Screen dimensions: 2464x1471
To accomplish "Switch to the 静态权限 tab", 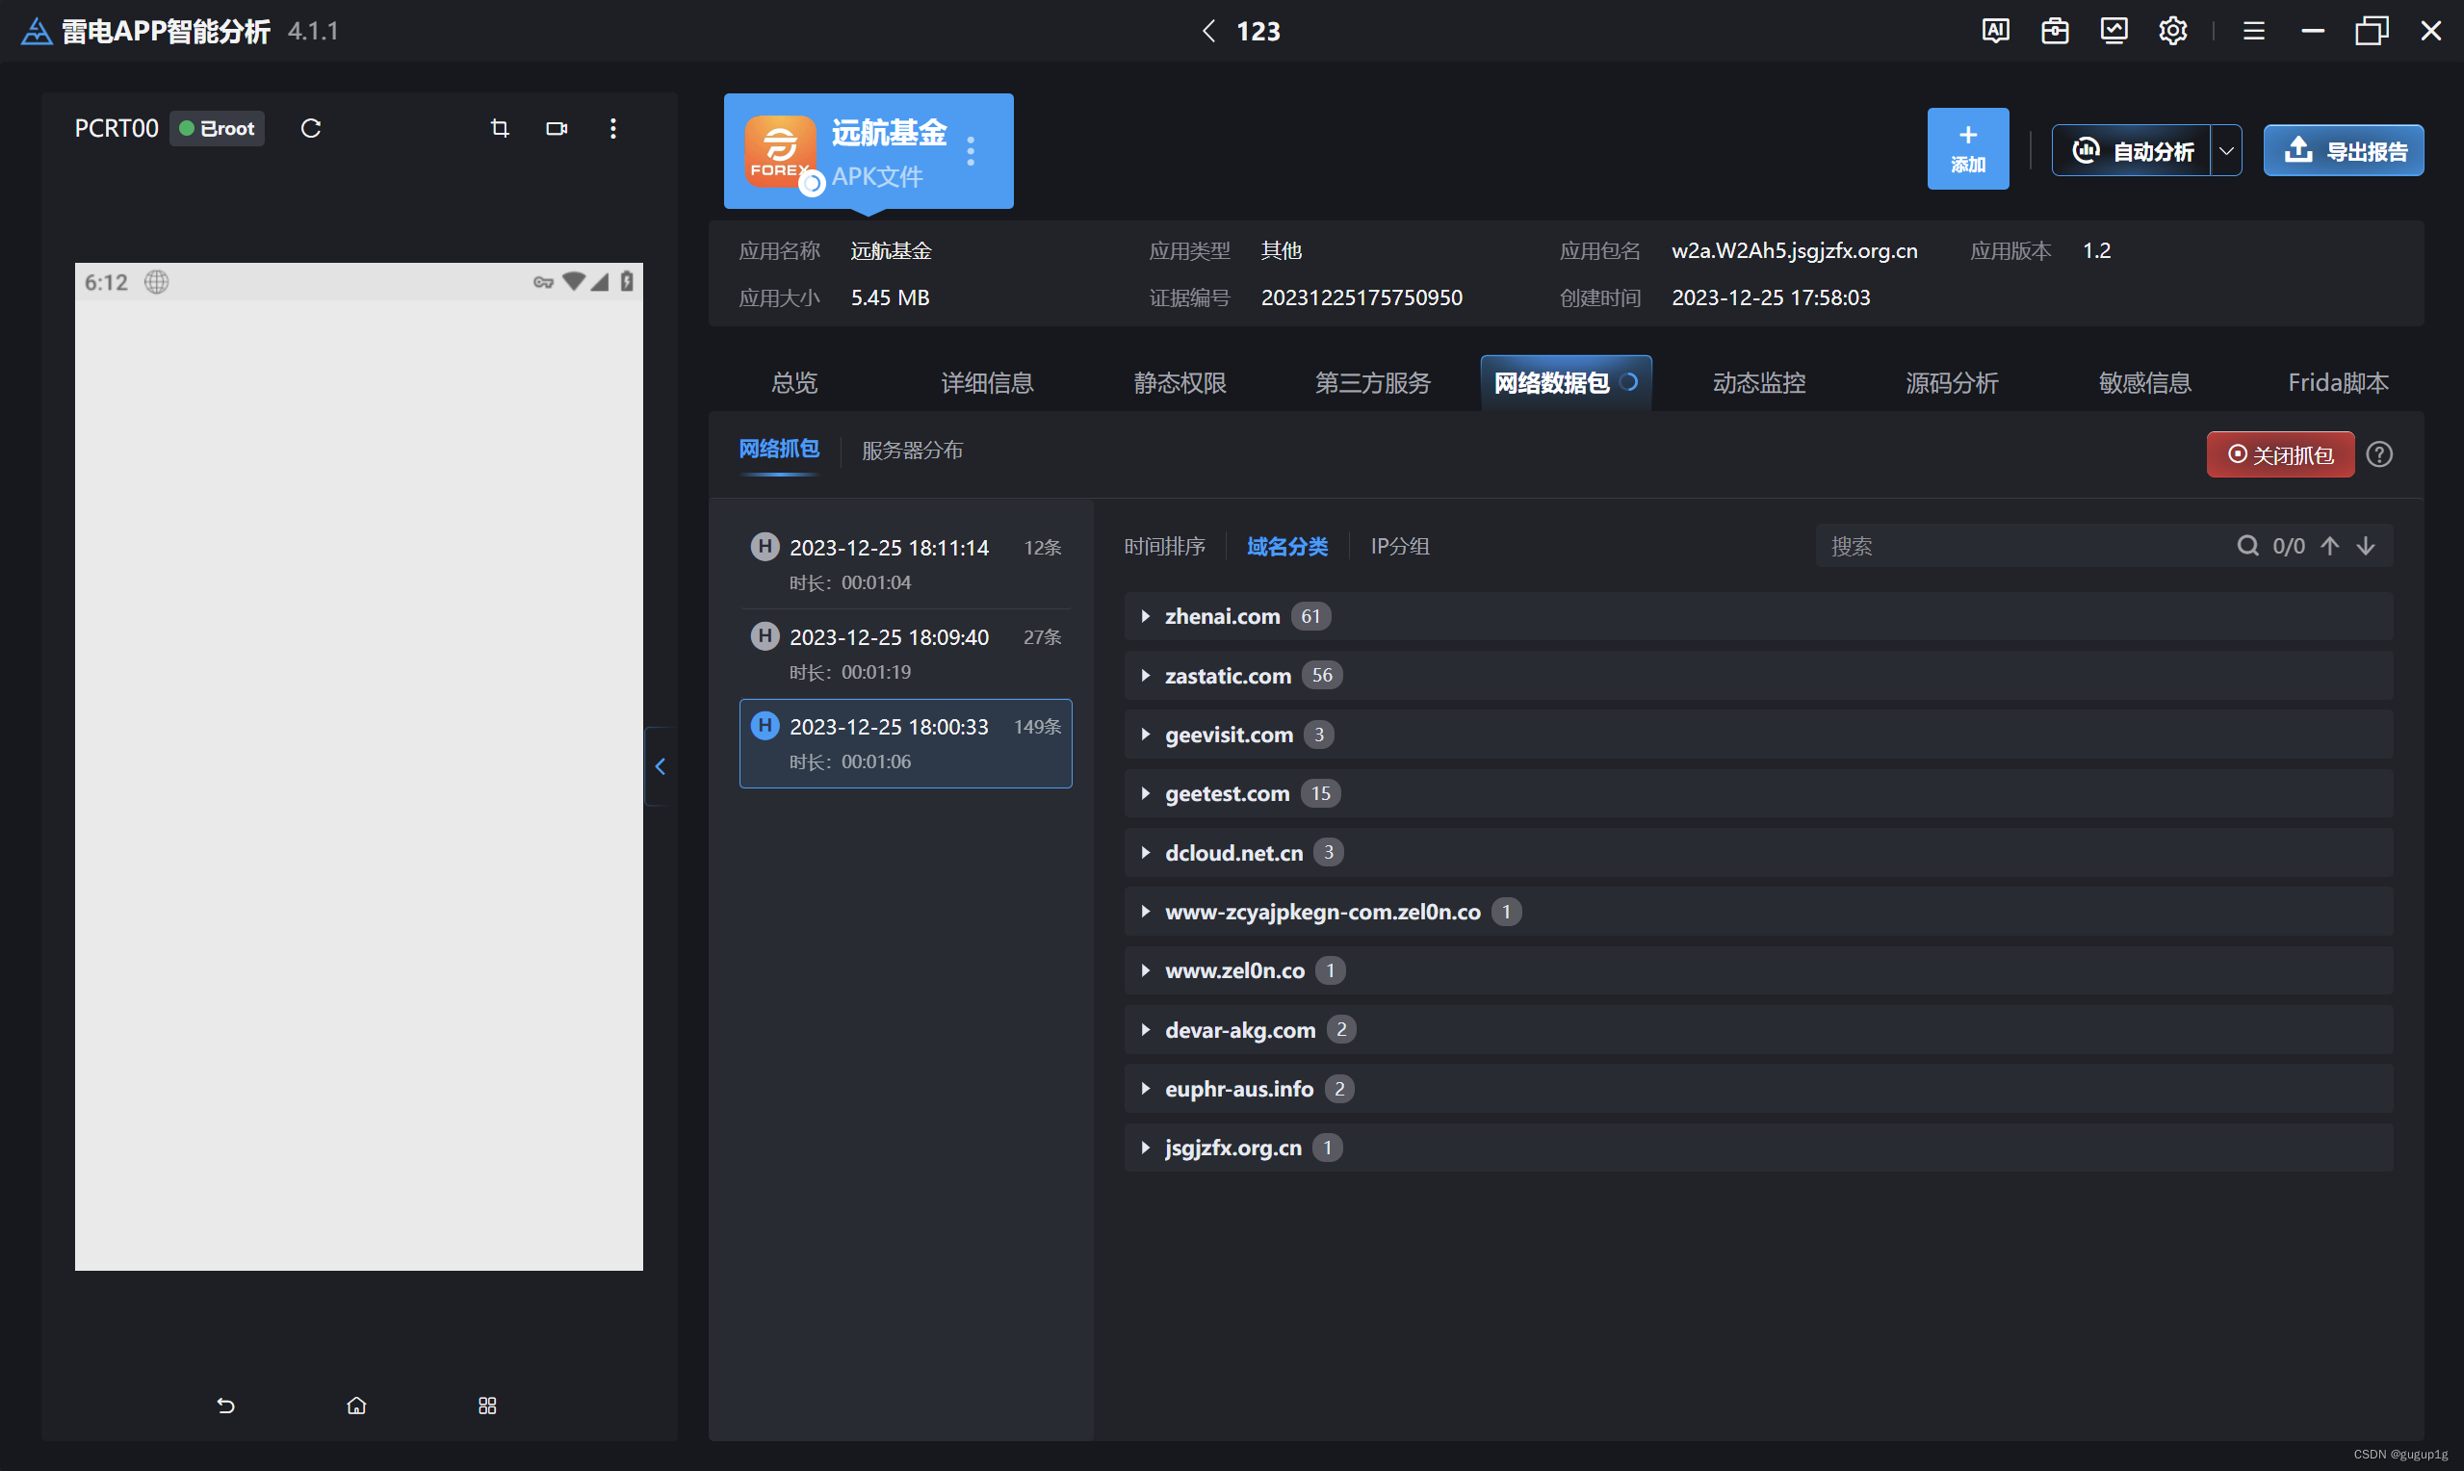I will point(1180,382).
